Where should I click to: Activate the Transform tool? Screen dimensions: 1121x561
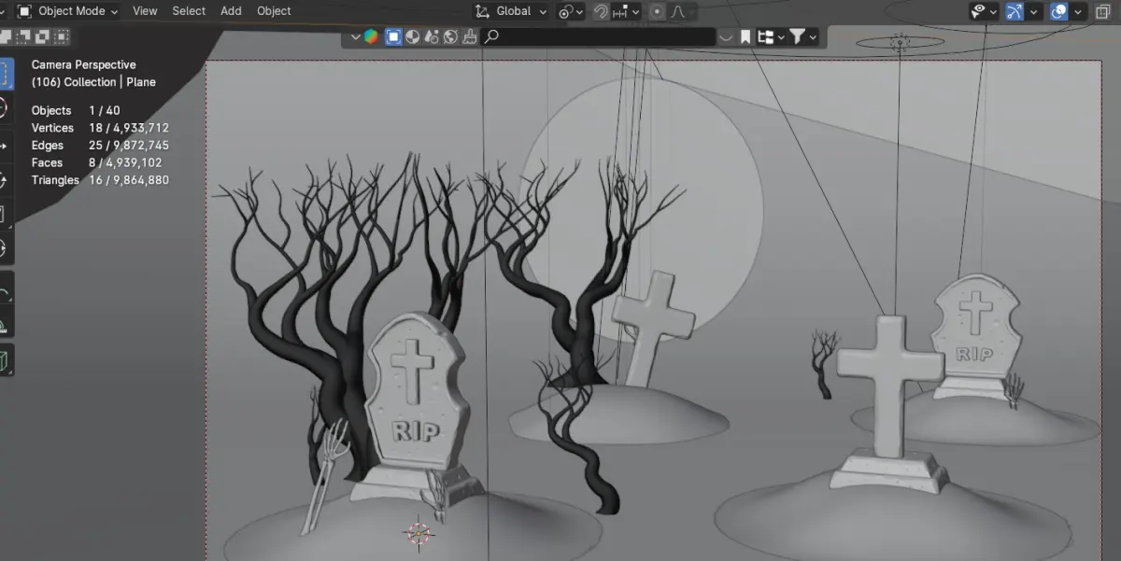(5, 247)
